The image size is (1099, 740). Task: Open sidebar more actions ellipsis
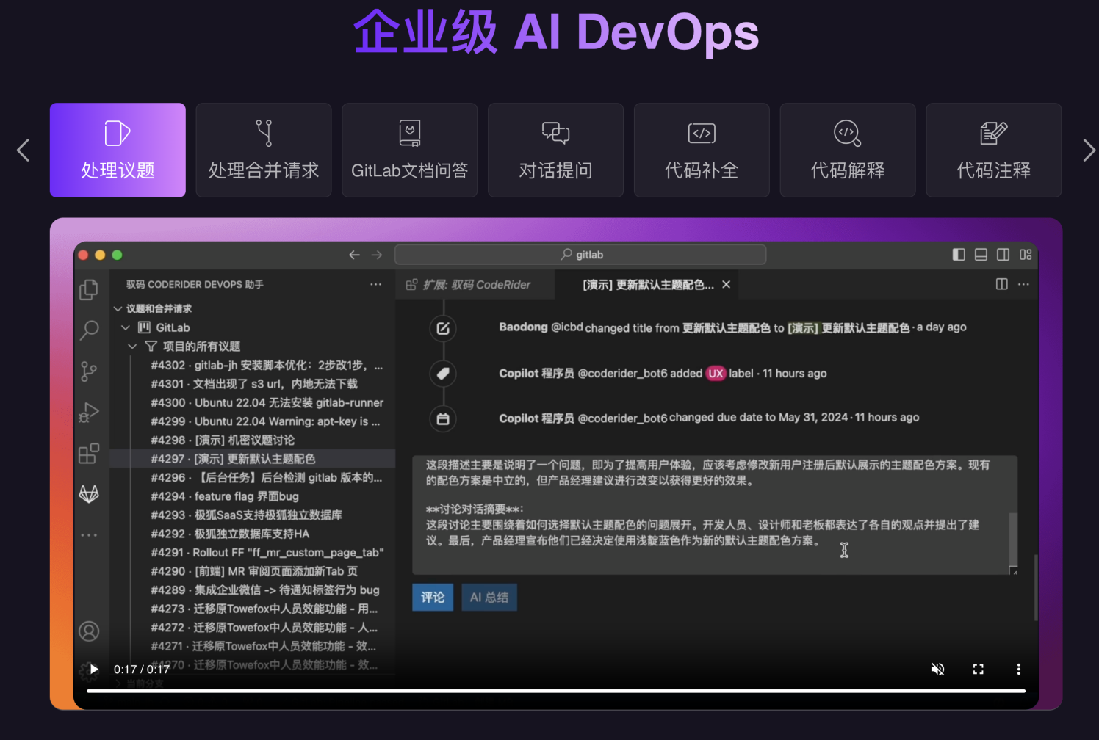376,284
